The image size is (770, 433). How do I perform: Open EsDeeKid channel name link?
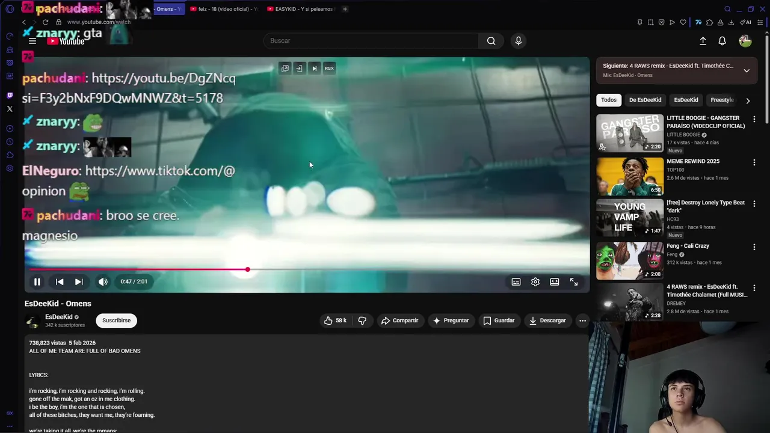[59, 317]
